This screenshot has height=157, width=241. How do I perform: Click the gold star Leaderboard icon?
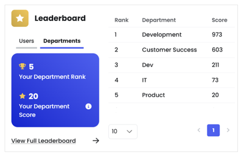click(20, 18)
